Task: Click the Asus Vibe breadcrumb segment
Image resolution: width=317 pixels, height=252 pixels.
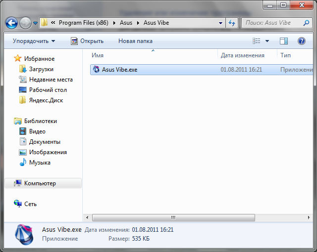Action: pyautogui.click(x=156, y=23)
